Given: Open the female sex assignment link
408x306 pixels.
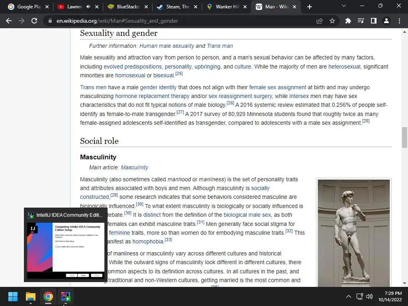Looking at the screenshot, I should [x=278, y=87].
